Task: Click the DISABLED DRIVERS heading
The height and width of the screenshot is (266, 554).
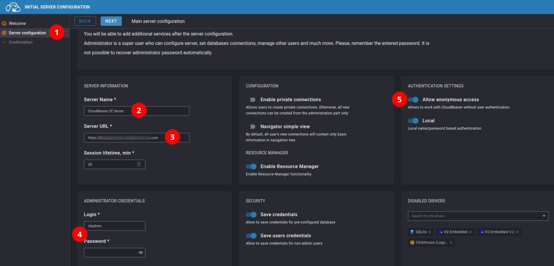Action: coord(426,201)
